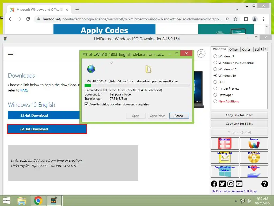274x206 pixels.
Task: Open the Database tile
Action: pos(225,144)
